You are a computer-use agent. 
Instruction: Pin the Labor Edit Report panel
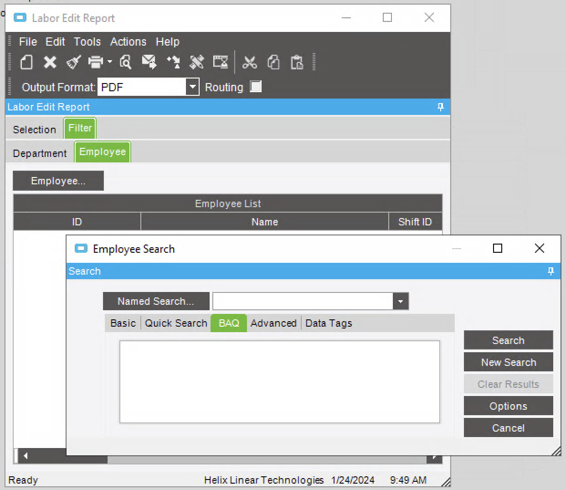pos(441,107)
